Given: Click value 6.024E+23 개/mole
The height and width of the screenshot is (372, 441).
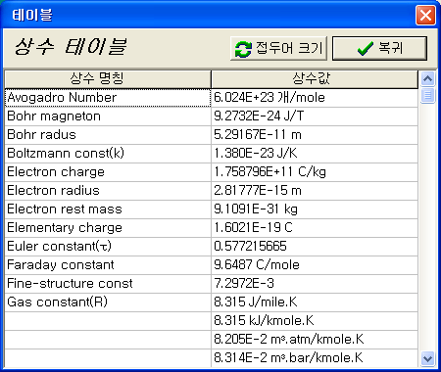Looking at the screenshot, I should pos(315,98).
